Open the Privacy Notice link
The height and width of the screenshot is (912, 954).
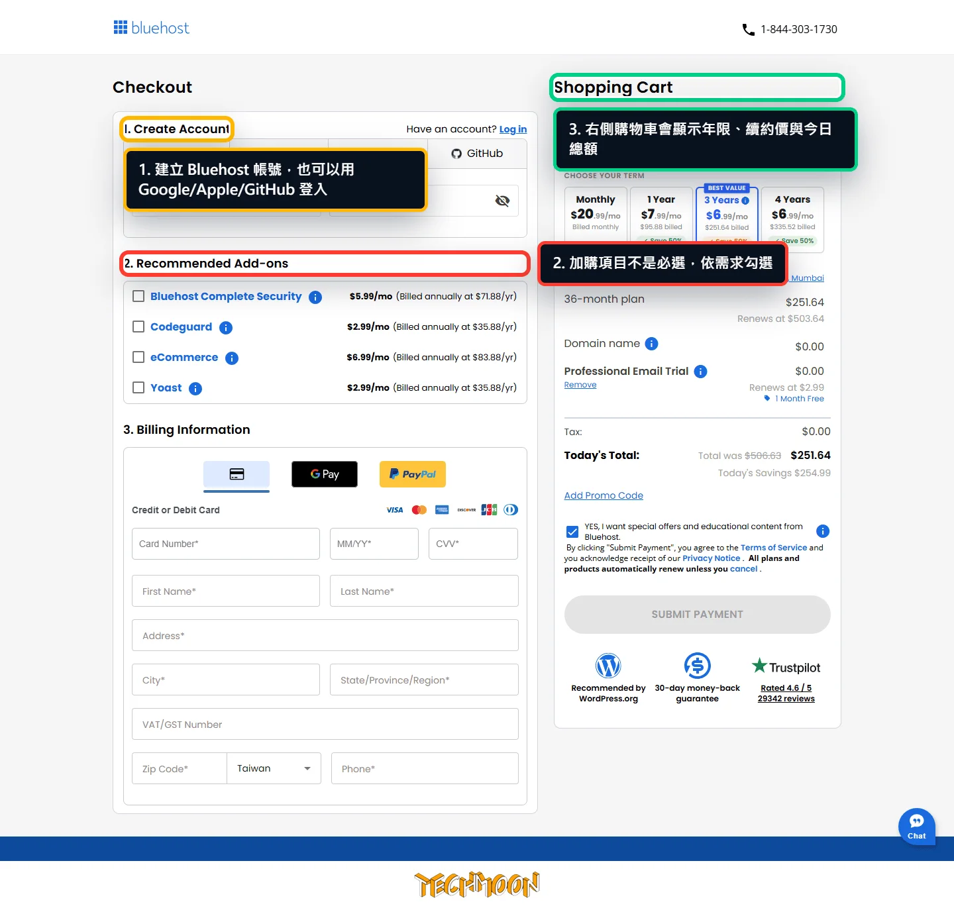(x=711, y=558)
